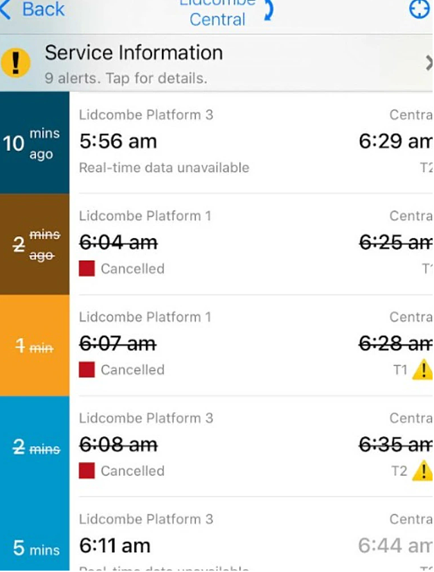This screenshot has height=572, width=434.
Task: Tap the dark blue 10 mins ago block
Action: [x=35, y=142]
